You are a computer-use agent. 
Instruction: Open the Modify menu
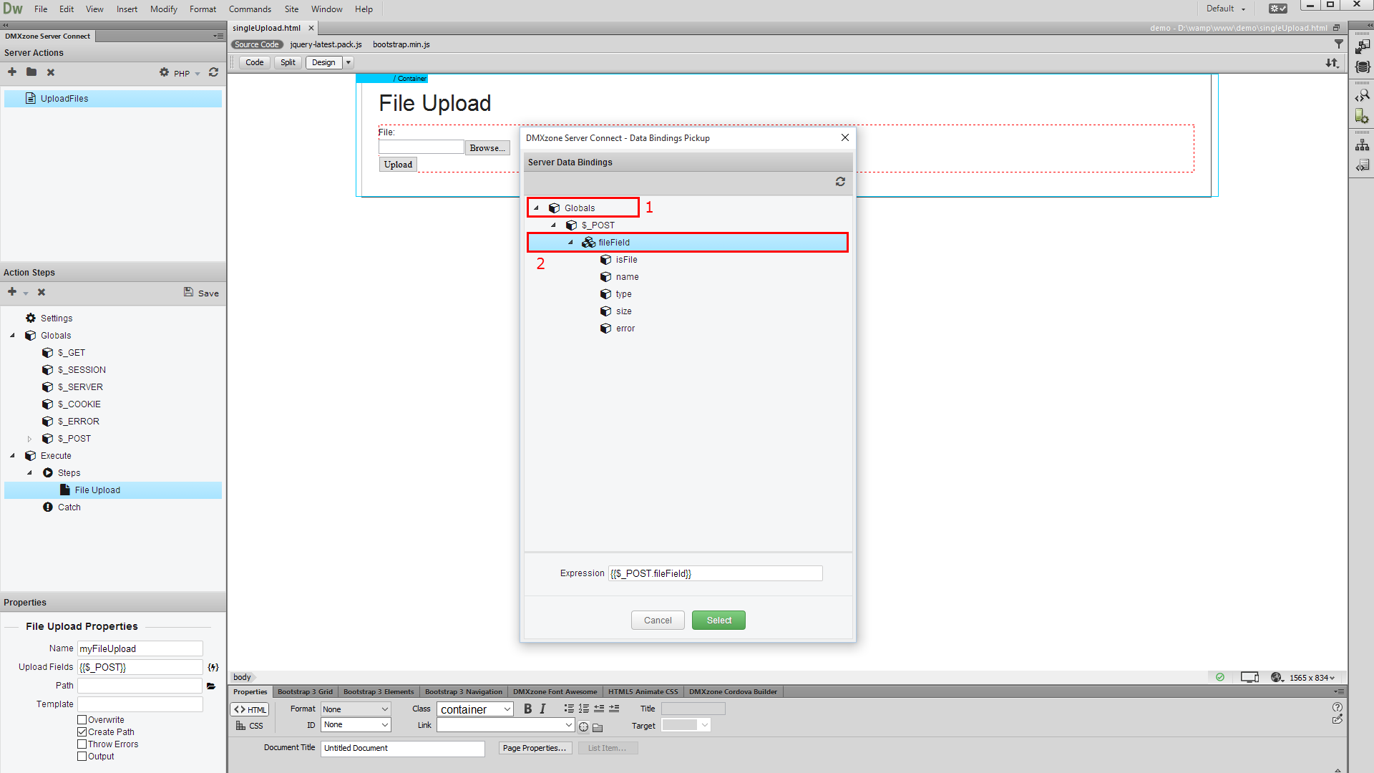click(163, 9)
